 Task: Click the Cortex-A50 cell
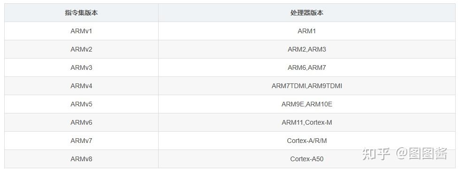pyautogui.click(x=307, y=159)
